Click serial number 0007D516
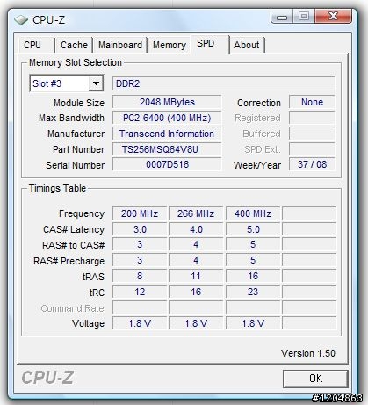 tap(167, 164)
